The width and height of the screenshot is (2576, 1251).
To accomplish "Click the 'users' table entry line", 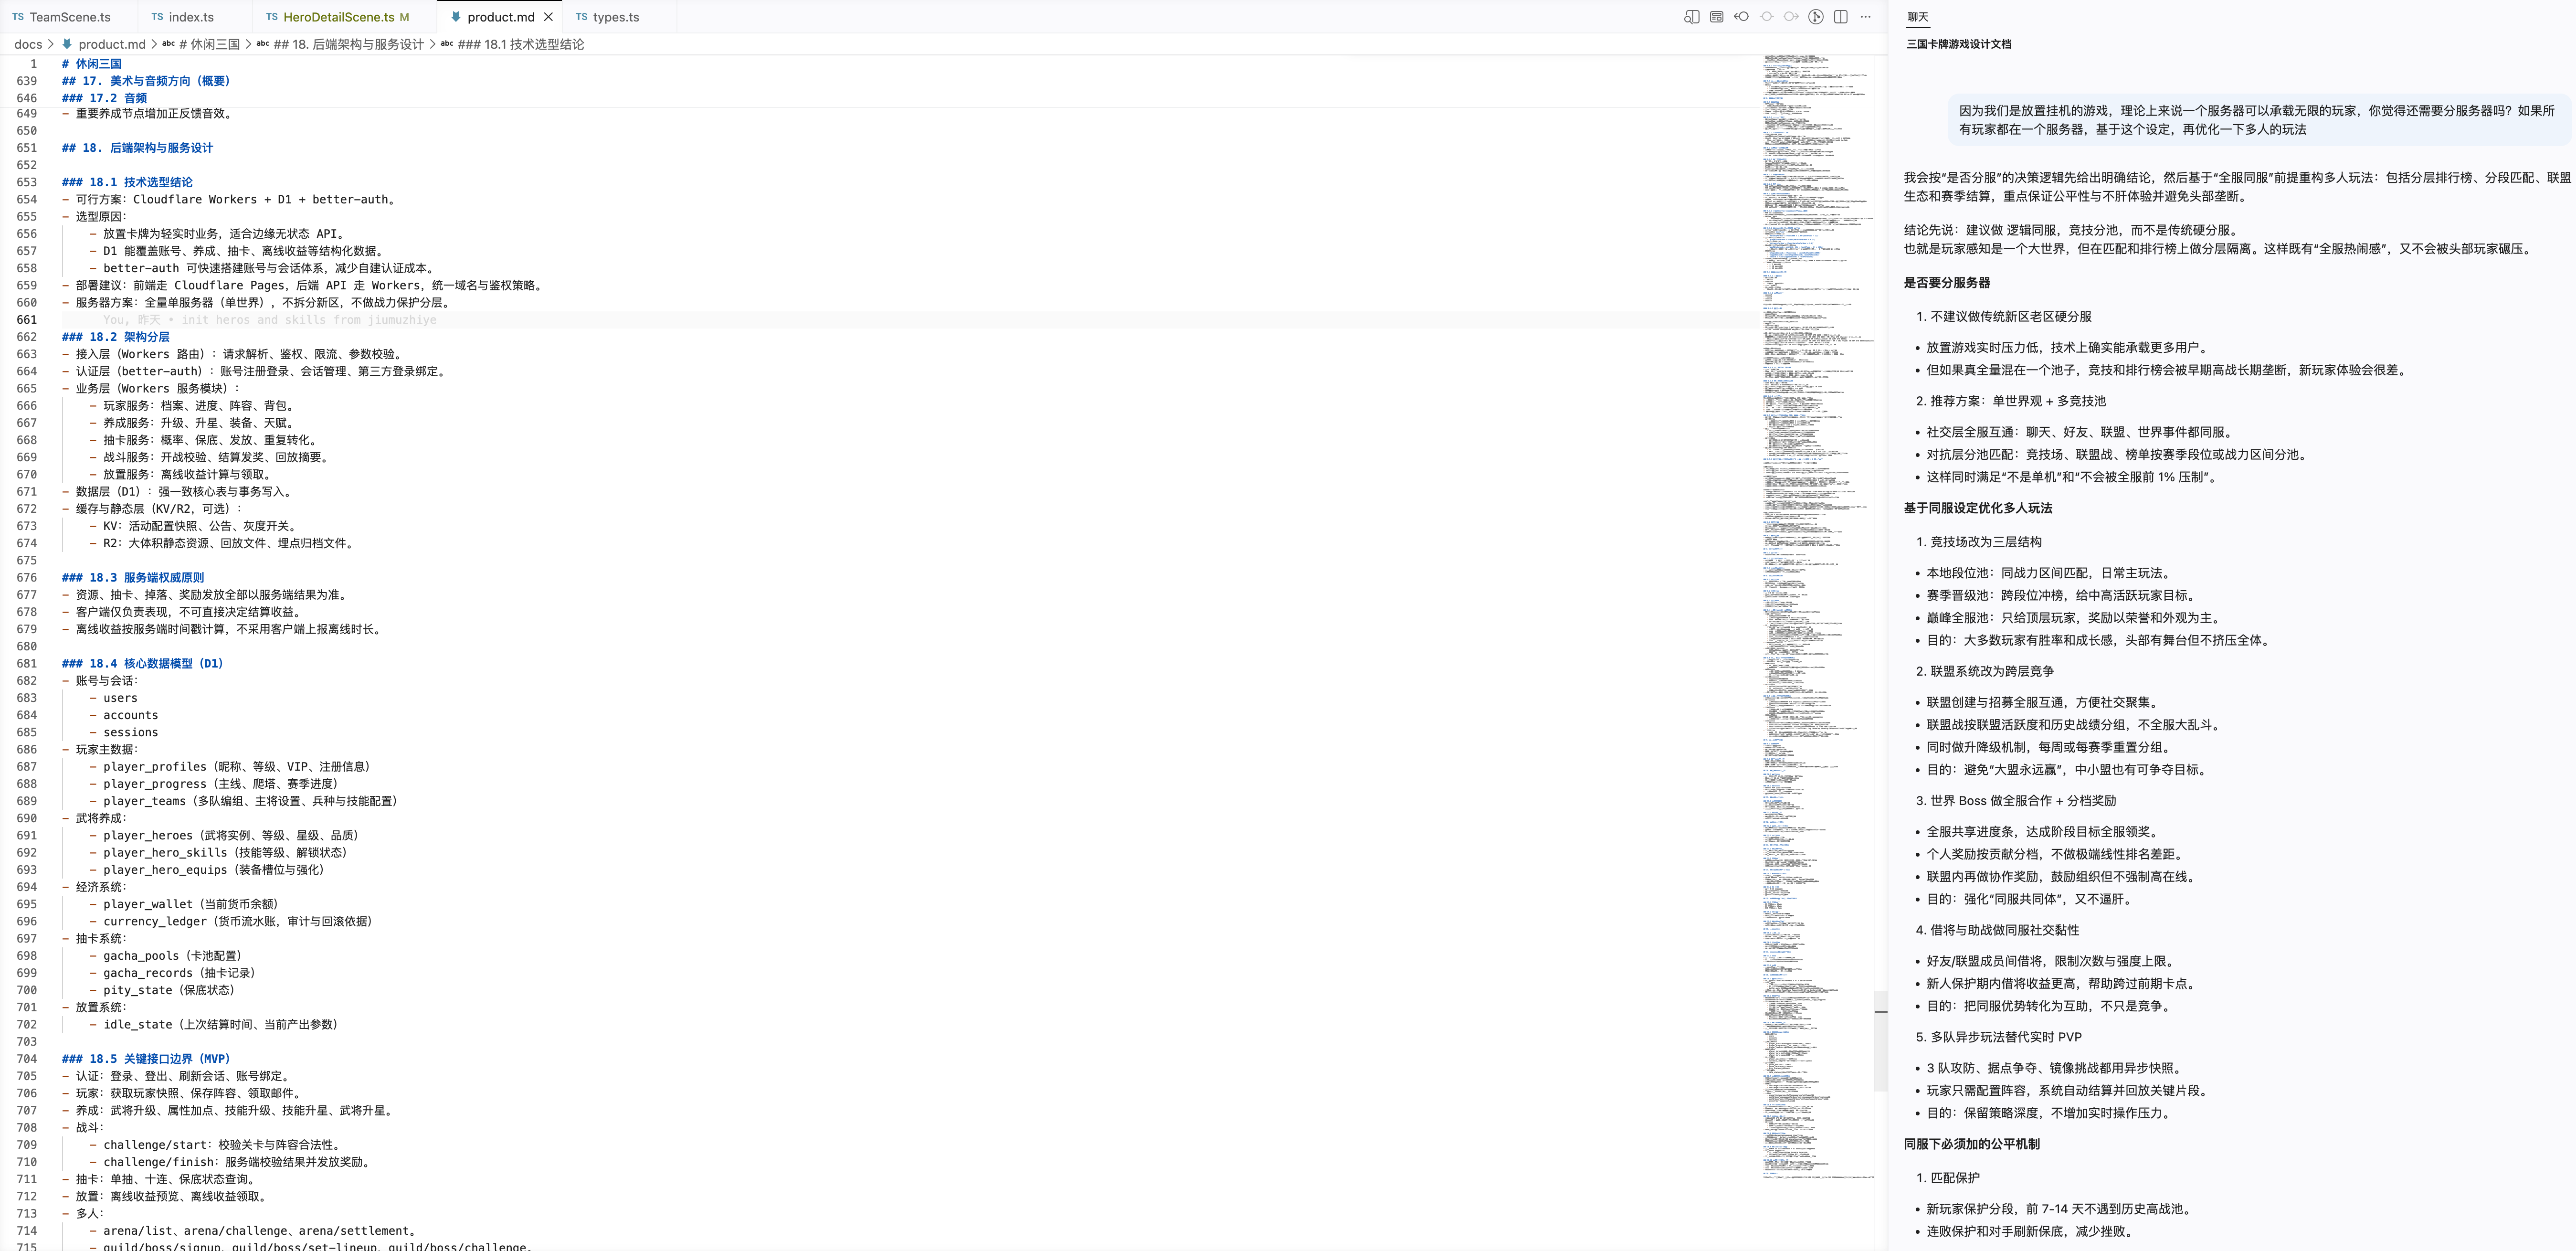I will pos(114,698).
